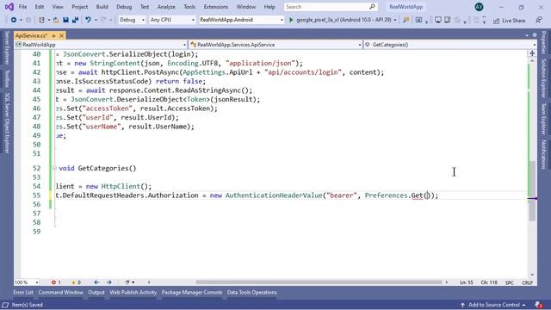The image size is (551, 310).
Task: Open the Edit menu
Action: click(40, 7)
